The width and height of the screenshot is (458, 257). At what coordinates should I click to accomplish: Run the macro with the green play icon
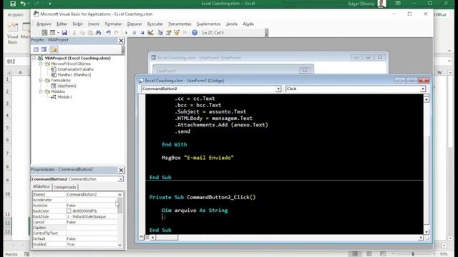(126, 33)
